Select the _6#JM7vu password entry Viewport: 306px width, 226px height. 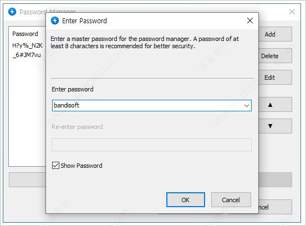27,55
